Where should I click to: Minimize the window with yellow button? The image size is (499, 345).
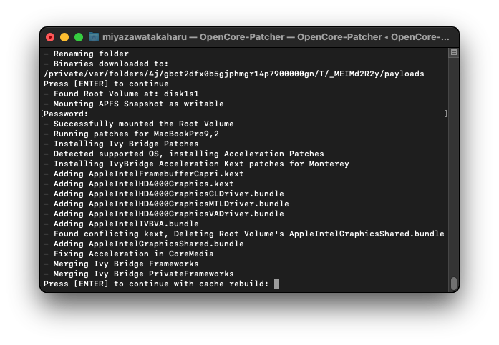(64, 37)
